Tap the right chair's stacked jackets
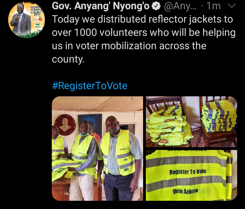The width and height of the screenshot is (245, 209). point(219,116)
